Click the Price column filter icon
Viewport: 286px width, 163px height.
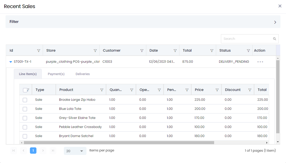pos(217,90)
